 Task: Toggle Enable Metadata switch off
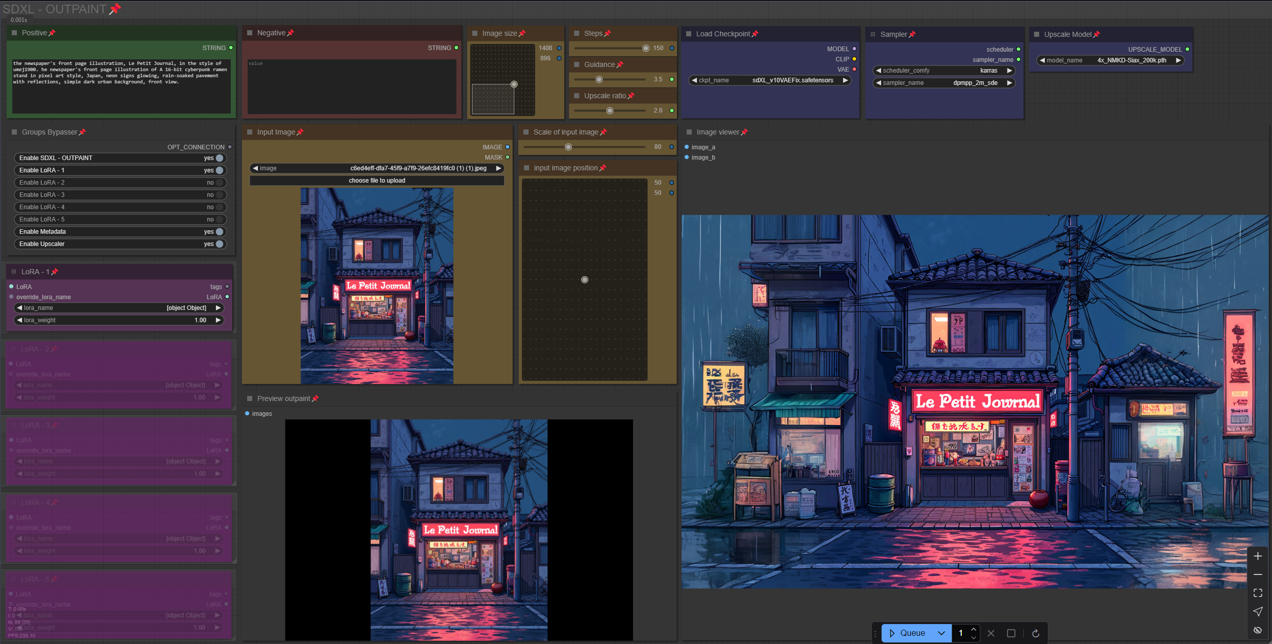(x=220, y=232)
